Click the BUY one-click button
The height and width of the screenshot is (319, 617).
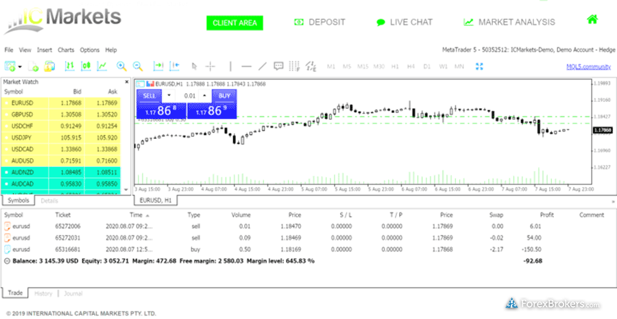224,96
